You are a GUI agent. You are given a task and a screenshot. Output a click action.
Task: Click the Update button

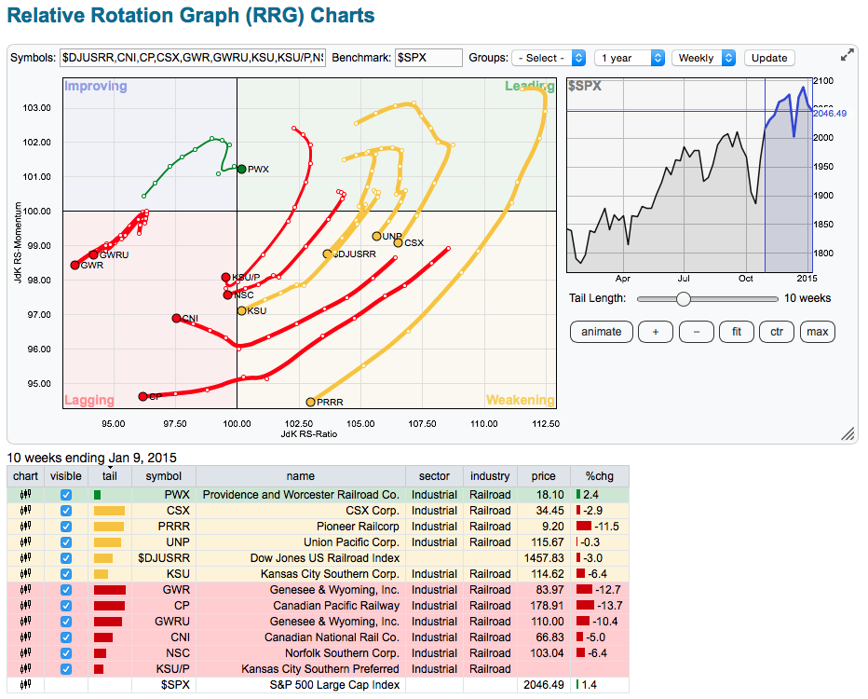click(769, 58)
